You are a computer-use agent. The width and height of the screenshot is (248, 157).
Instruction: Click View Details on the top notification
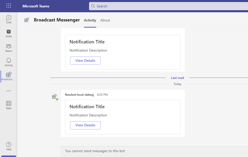point(85,61)
